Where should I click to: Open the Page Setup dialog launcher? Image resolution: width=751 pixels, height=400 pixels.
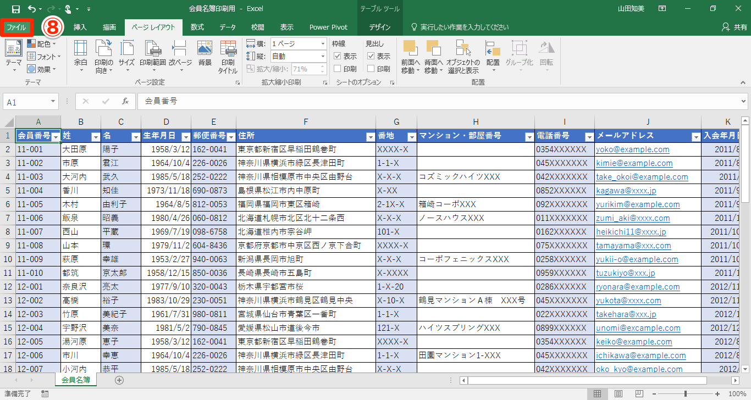click(238, 82)
